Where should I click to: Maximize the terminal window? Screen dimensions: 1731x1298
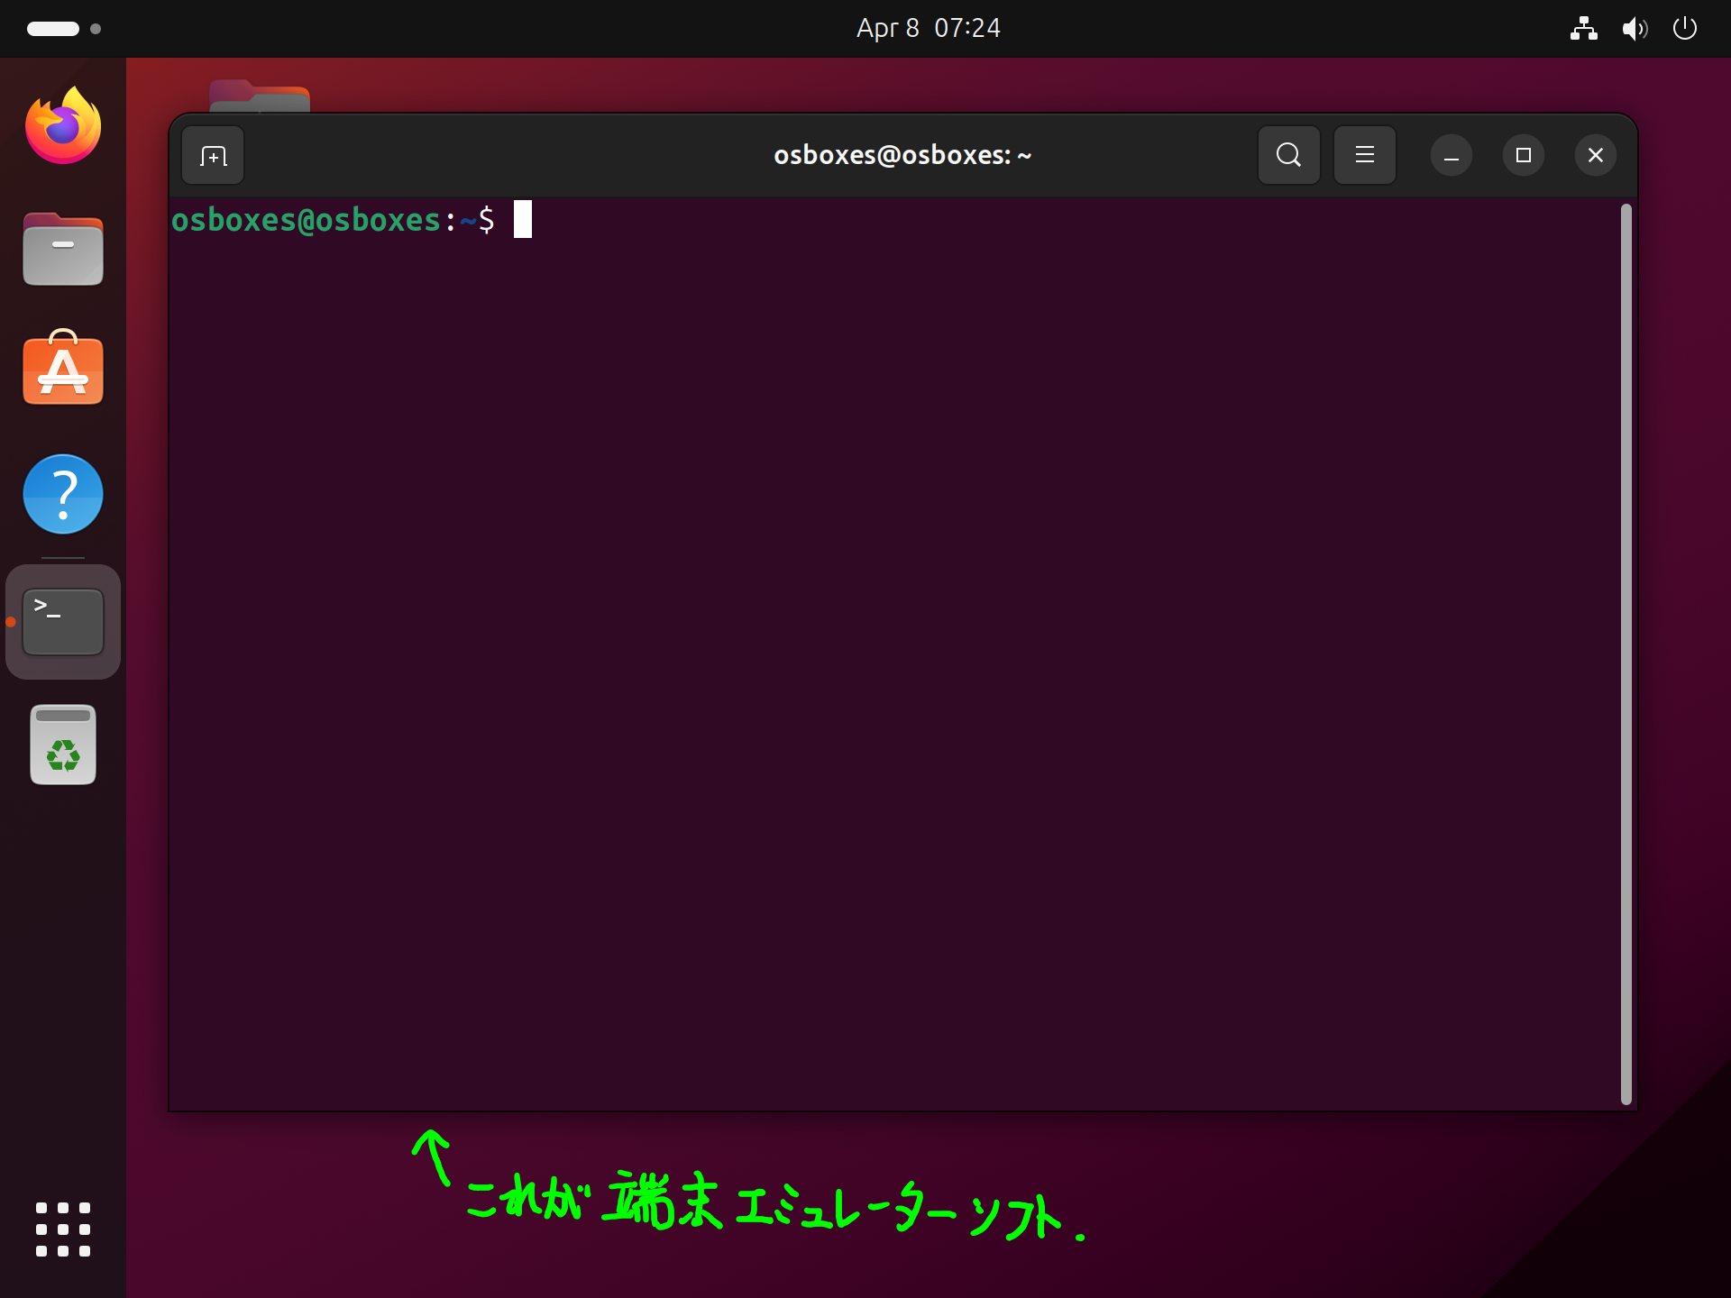click(x=1523, y=156)
